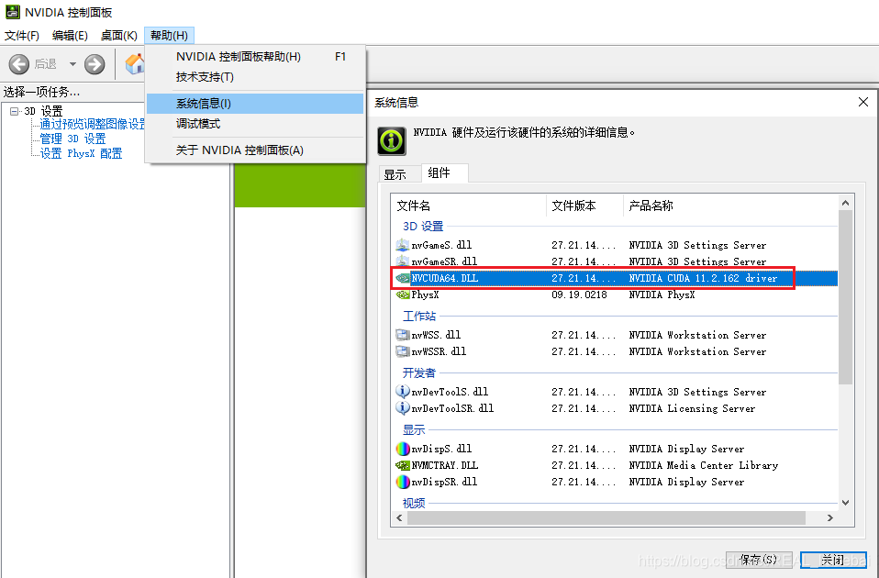Click the 工作站 group header
Screen dimensions: 879x578
418,316
